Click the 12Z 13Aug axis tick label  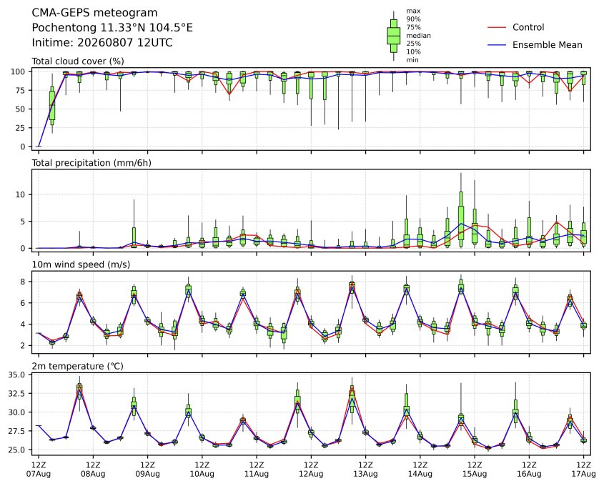click(x=365, y=470)
